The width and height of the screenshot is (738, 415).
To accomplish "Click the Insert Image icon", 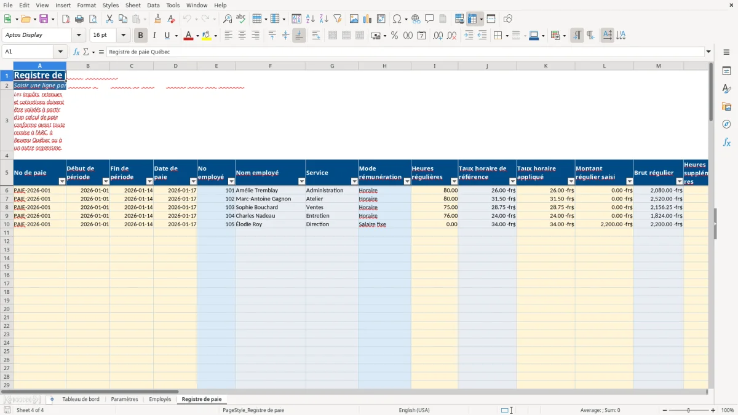I will [x=354, y=19].
